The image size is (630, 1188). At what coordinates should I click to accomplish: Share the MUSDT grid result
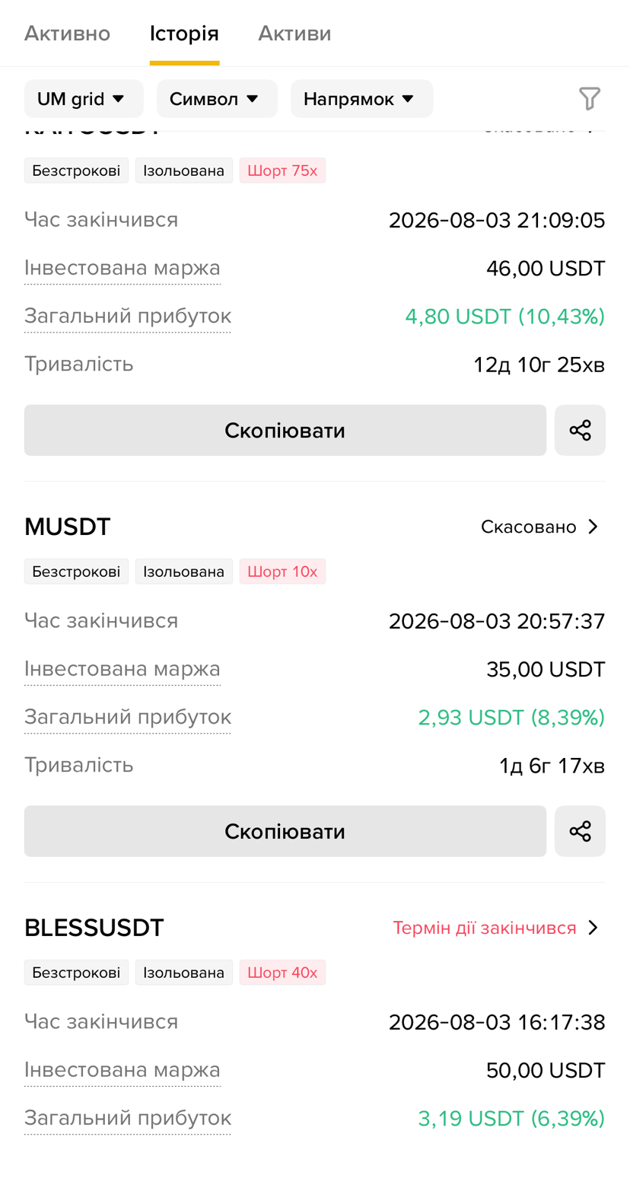point(580,831)
